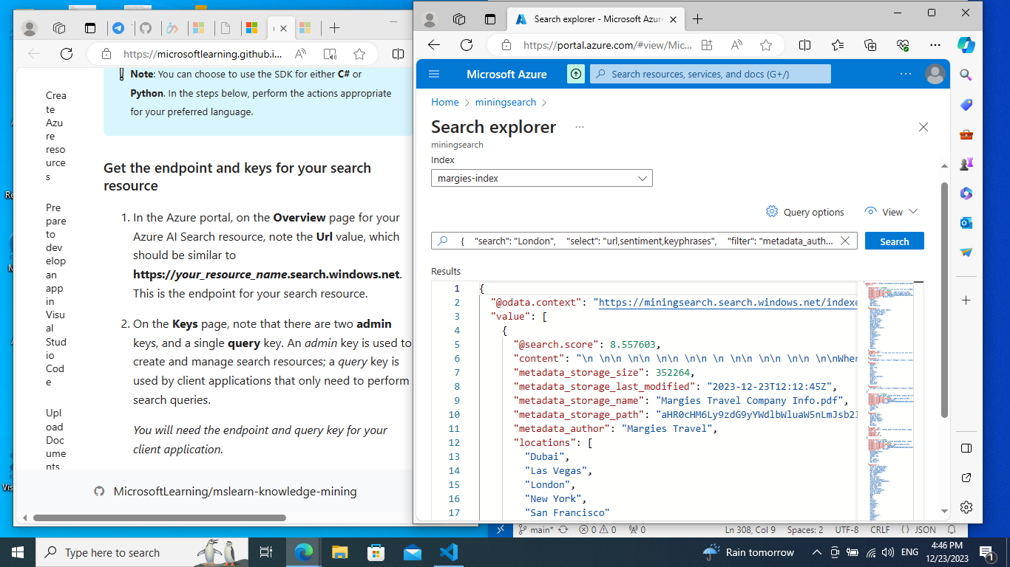Clear the query text with X icon
This screenshot has height=567, width=1010.
[845, 241]
